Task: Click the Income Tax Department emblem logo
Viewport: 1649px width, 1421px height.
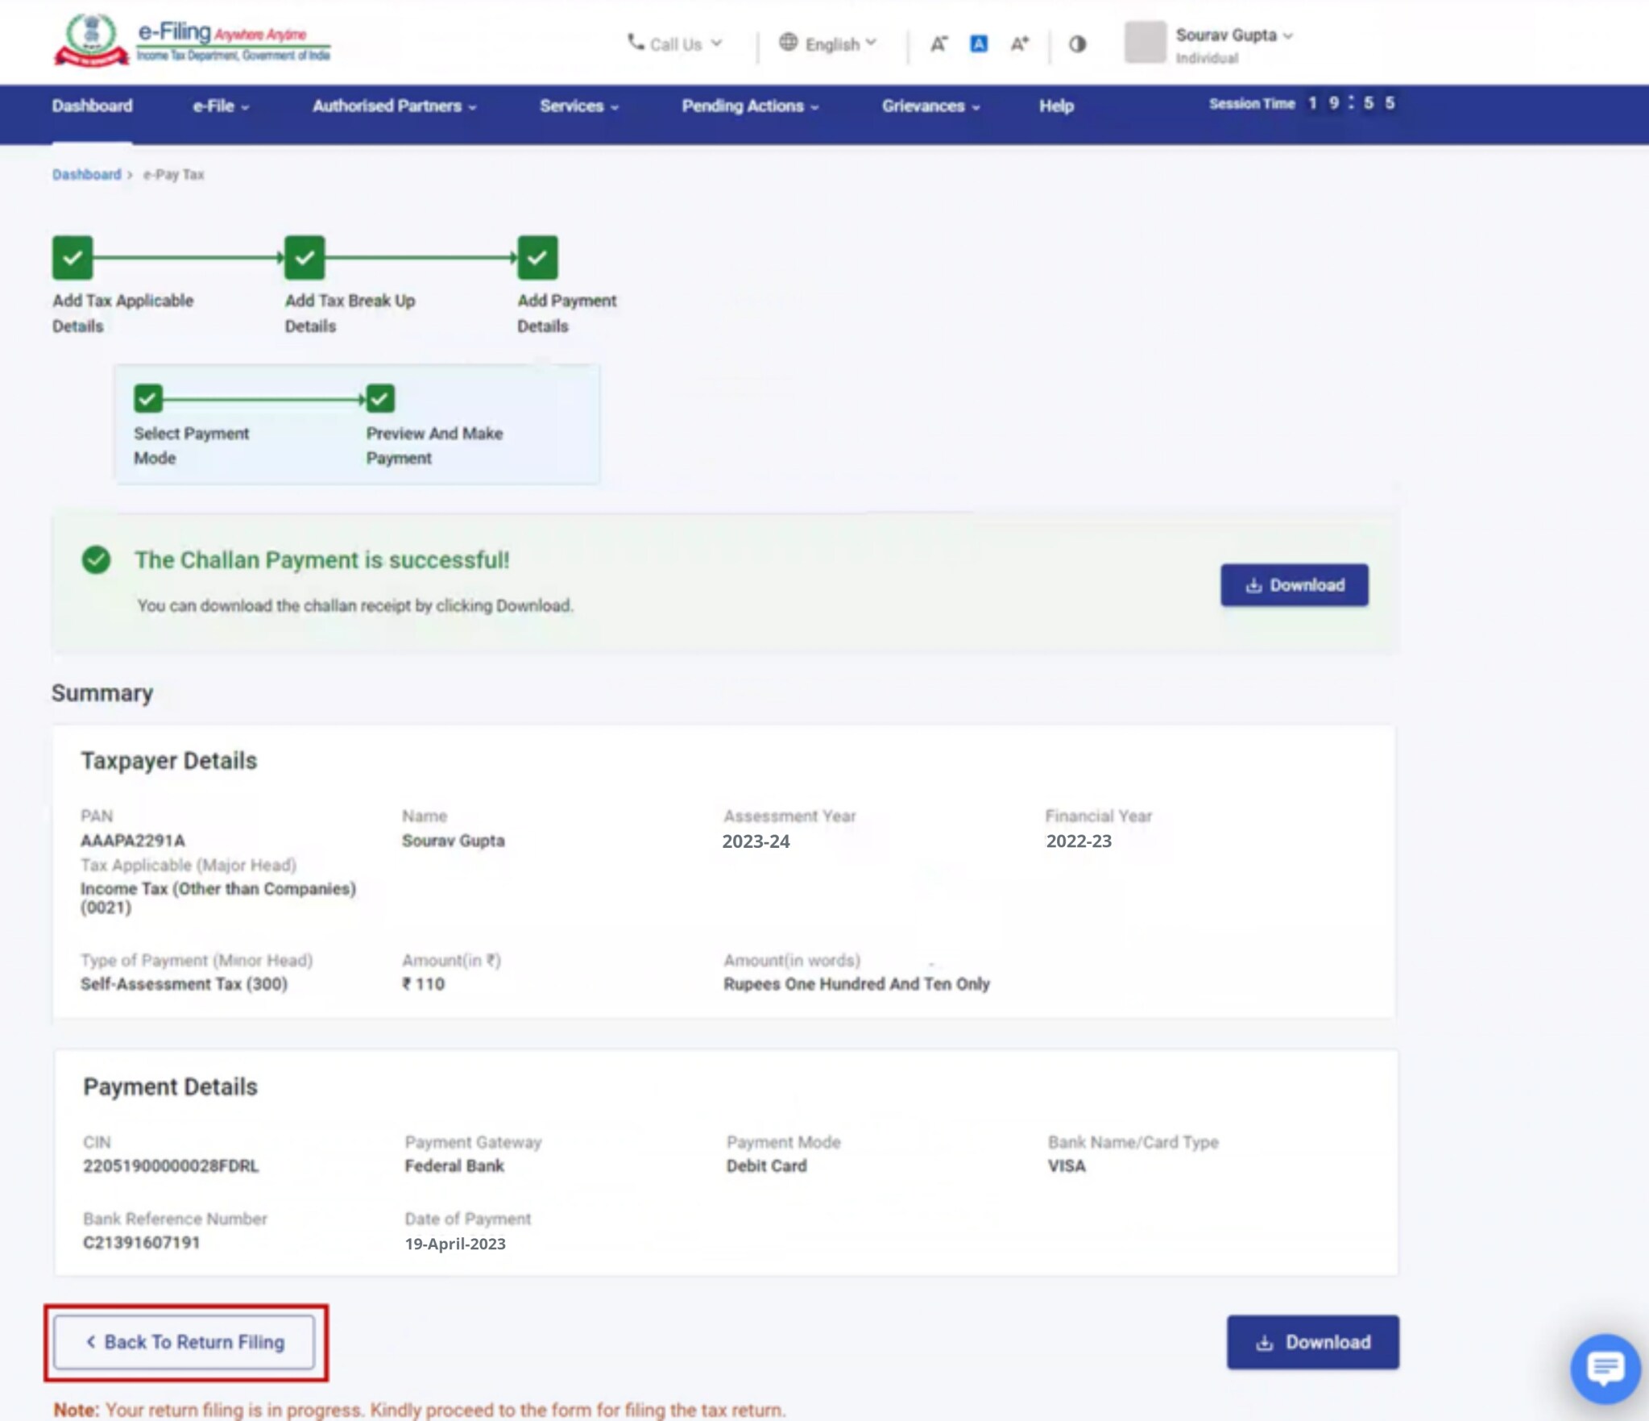Action: [x=92, y=40]
